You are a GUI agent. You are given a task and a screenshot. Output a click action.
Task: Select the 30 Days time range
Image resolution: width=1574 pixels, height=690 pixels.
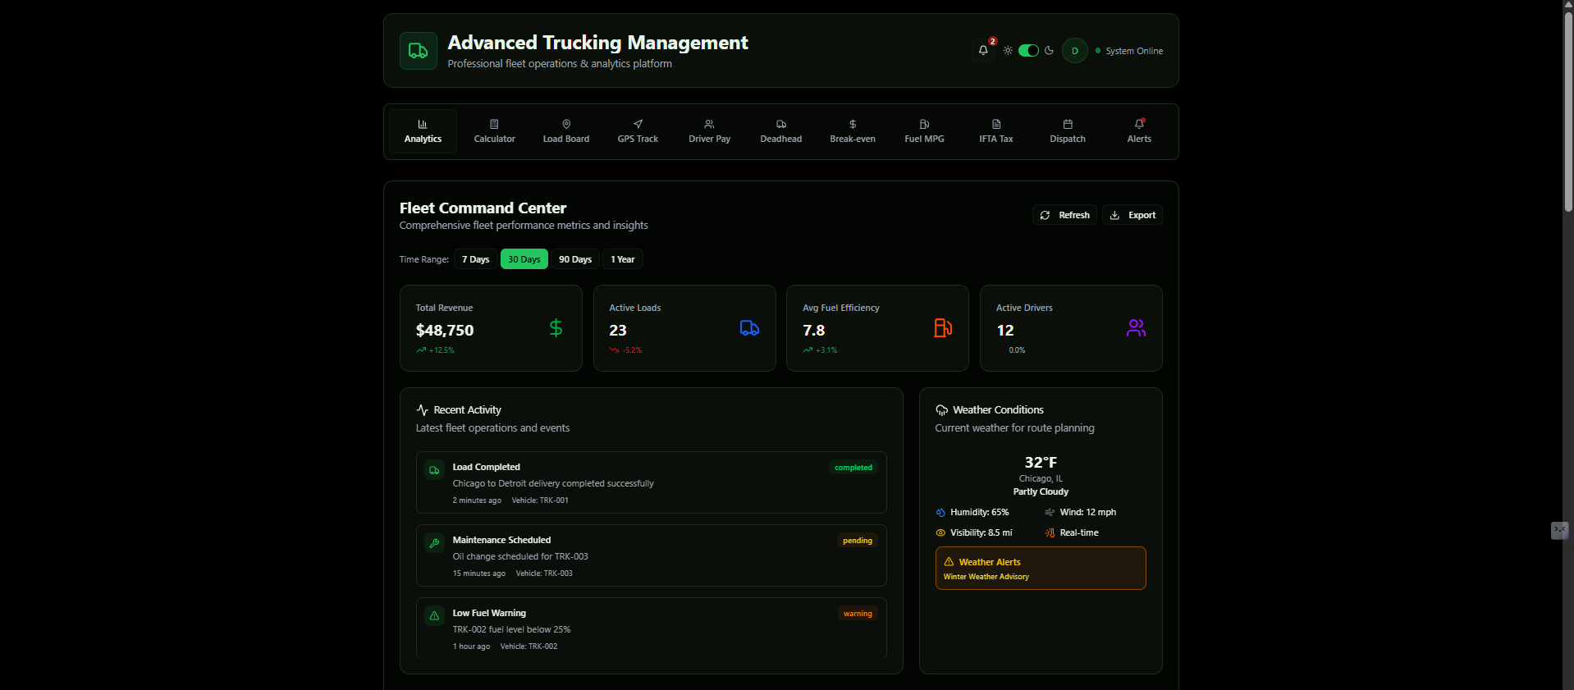(524, 259)
